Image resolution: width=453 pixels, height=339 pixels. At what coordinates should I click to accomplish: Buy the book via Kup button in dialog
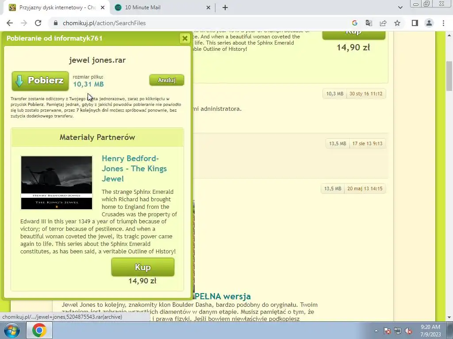click(x=143, y=267)
